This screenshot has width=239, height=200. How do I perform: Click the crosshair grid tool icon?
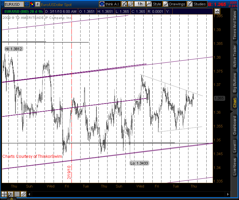pyautogui.click(x=4, y=194)
